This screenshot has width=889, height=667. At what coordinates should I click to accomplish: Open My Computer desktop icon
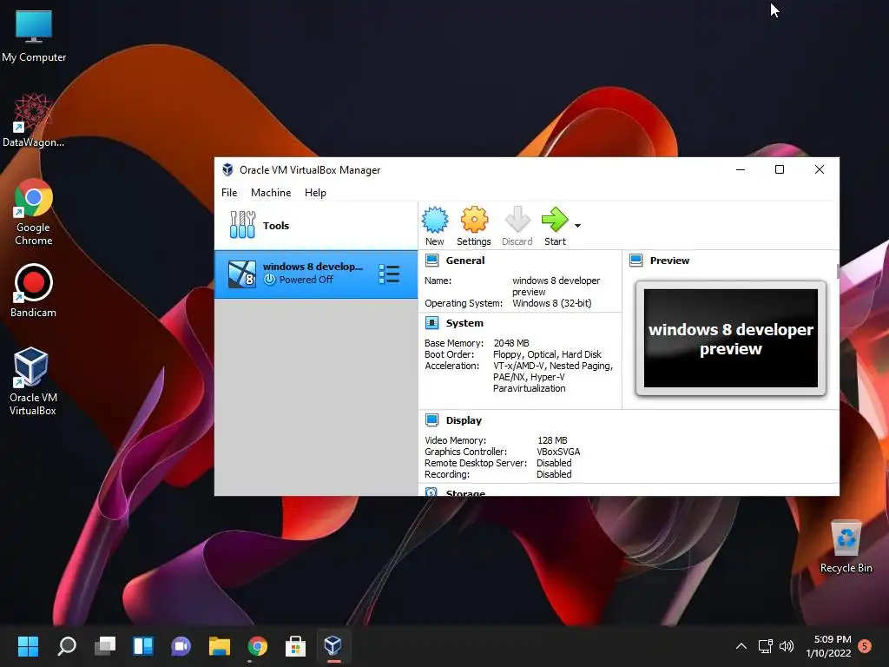pos(34,36)
